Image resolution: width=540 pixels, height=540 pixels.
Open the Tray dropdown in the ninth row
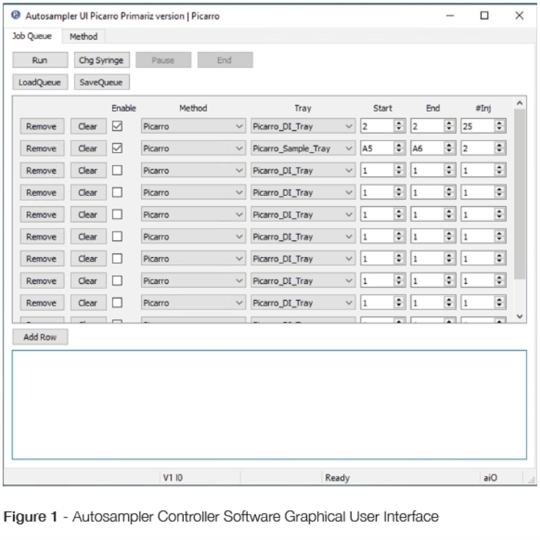tap(303, 303)
